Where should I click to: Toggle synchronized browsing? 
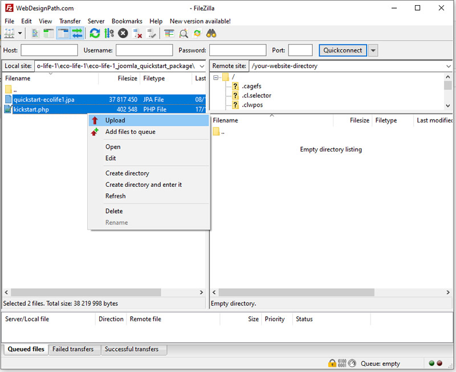point(197,34)
